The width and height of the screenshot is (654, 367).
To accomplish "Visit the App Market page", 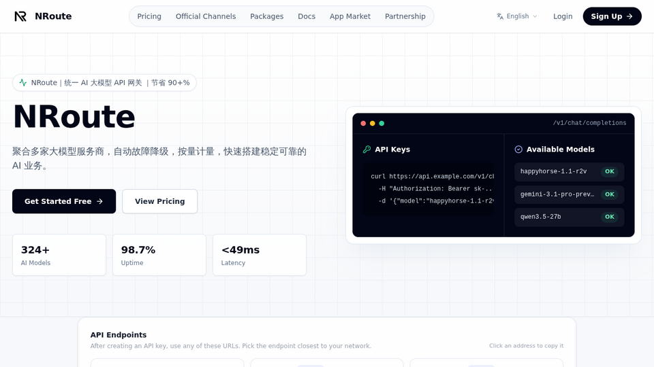I will pos(350,16).
